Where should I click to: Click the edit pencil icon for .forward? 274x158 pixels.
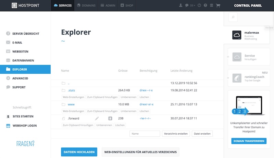pyautogui.click(x=97, y=119)
